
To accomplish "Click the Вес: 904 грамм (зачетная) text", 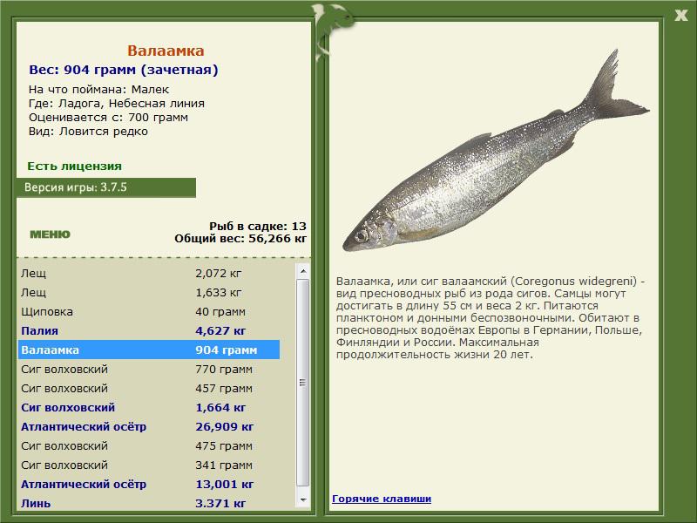I will pos(124,70).
